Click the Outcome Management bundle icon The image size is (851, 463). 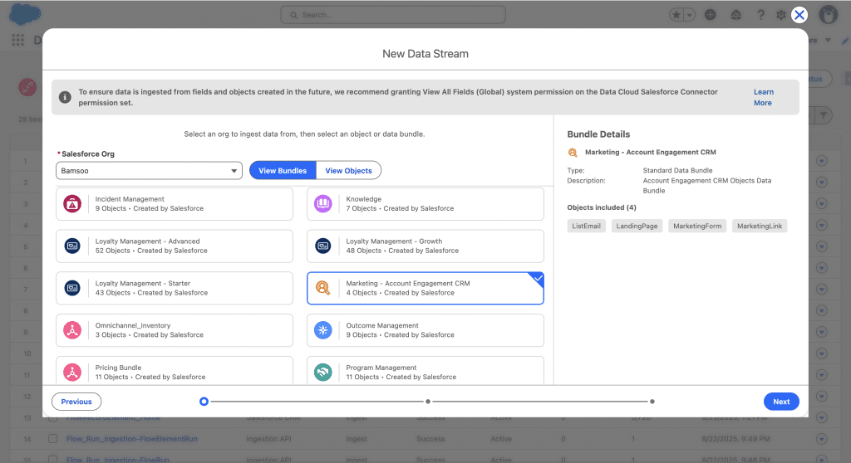click(x=323, y=331)
